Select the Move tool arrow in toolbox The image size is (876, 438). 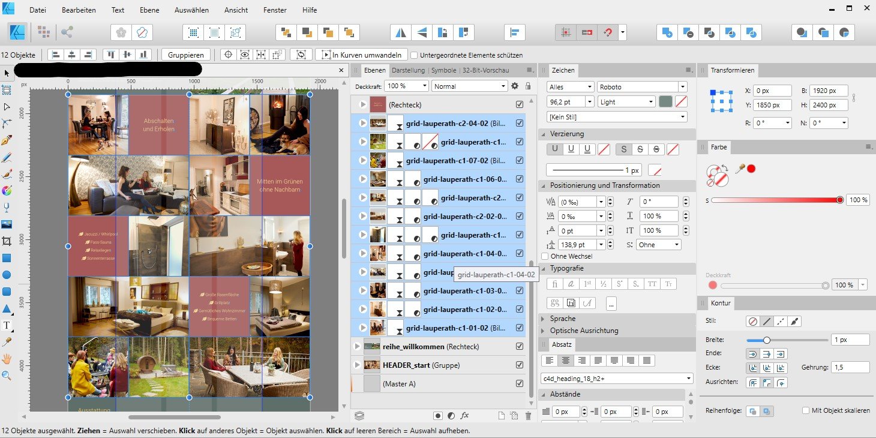coord(7,73)
